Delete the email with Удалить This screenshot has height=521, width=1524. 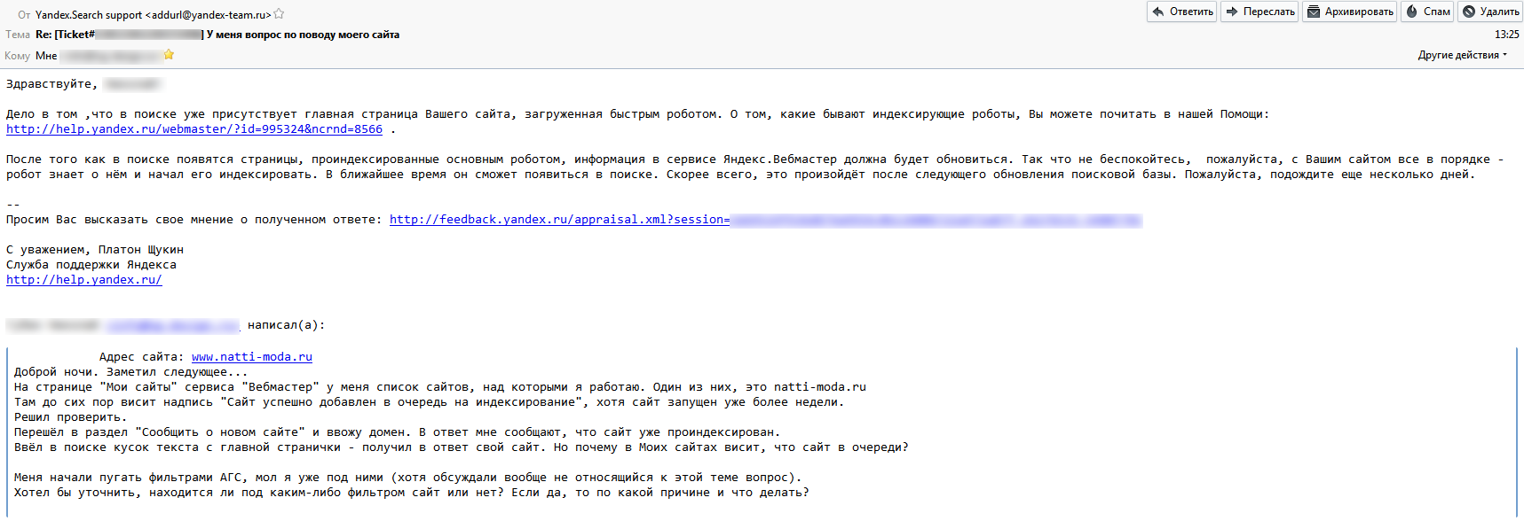coord(1490,12)
